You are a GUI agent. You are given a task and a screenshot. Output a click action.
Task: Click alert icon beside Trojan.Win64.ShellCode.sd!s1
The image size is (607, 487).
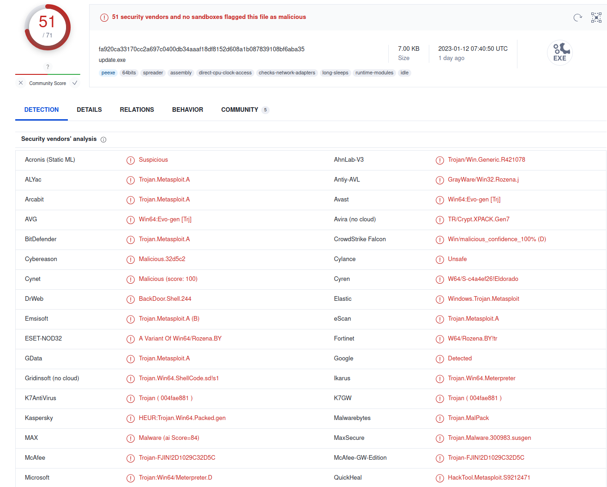131,379
